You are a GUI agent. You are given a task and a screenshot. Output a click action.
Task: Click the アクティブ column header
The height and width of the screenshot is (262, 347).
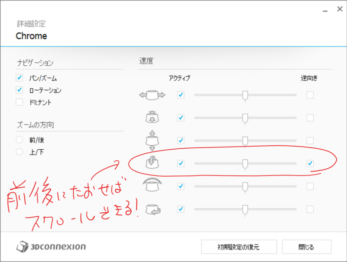(x=179, y=78)
